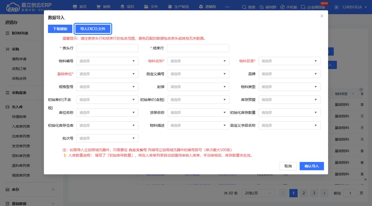Viewport: 372px width, 206px height.
Task: Open the 库位名称 dropdown
Action: click(x=107, y=112)
